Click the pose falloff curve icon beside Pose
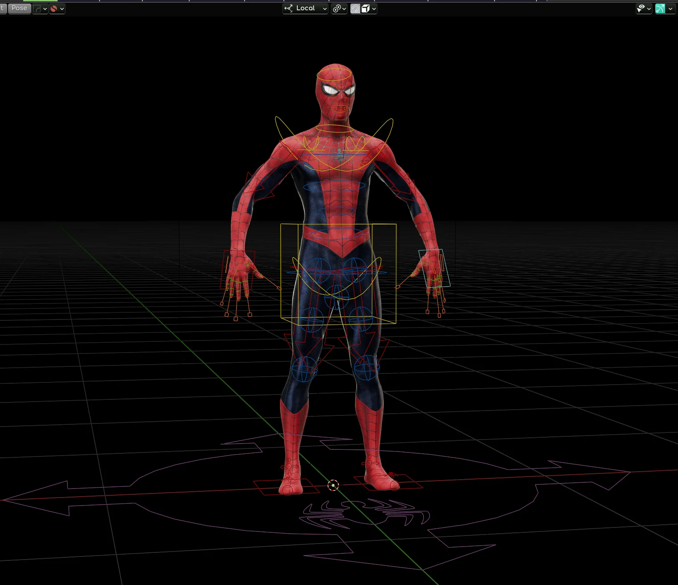This screenshot has width=678, height=585. [x=37, y=8]
